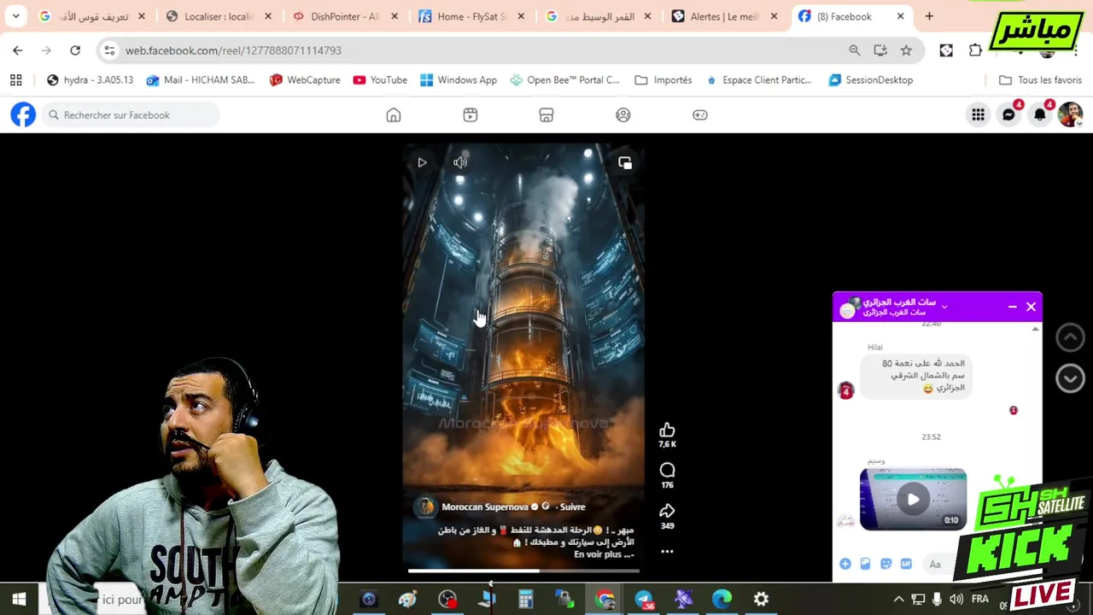Open the Facebook menu grid
Viewport: 1093px width, 615px height.
click(978, 115)
